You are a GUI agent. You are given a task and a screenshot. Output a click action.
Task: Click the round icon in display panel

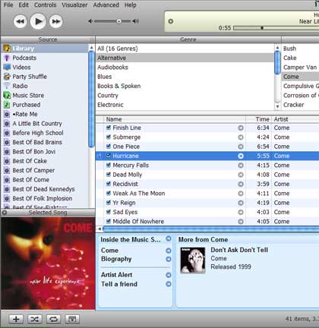[171, 21]
